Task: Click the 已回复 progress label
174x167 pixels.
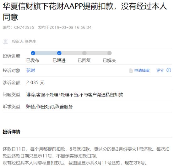Action: coord(84,60)
